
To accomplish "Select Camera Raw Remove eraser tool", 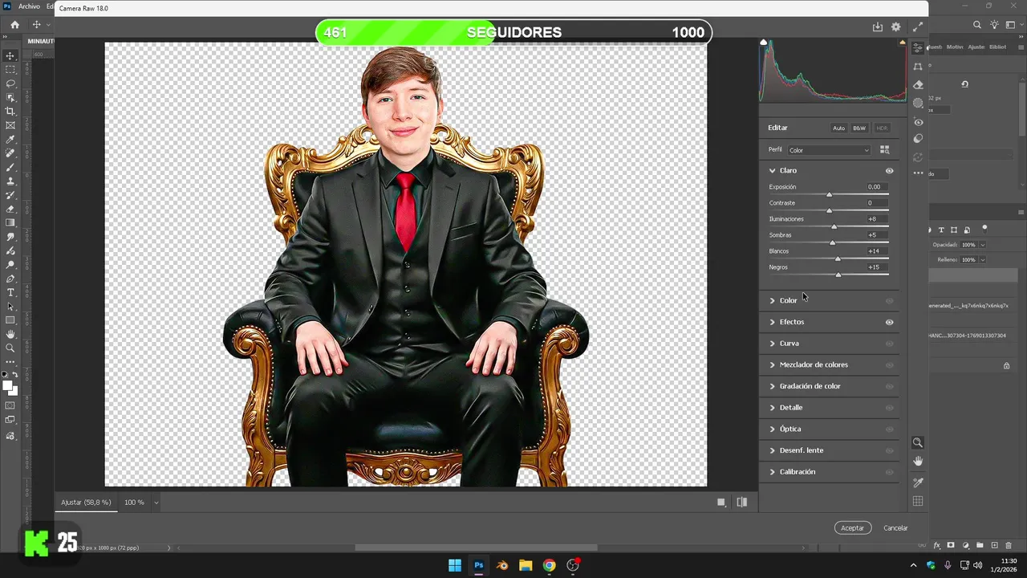I will 918,84.
